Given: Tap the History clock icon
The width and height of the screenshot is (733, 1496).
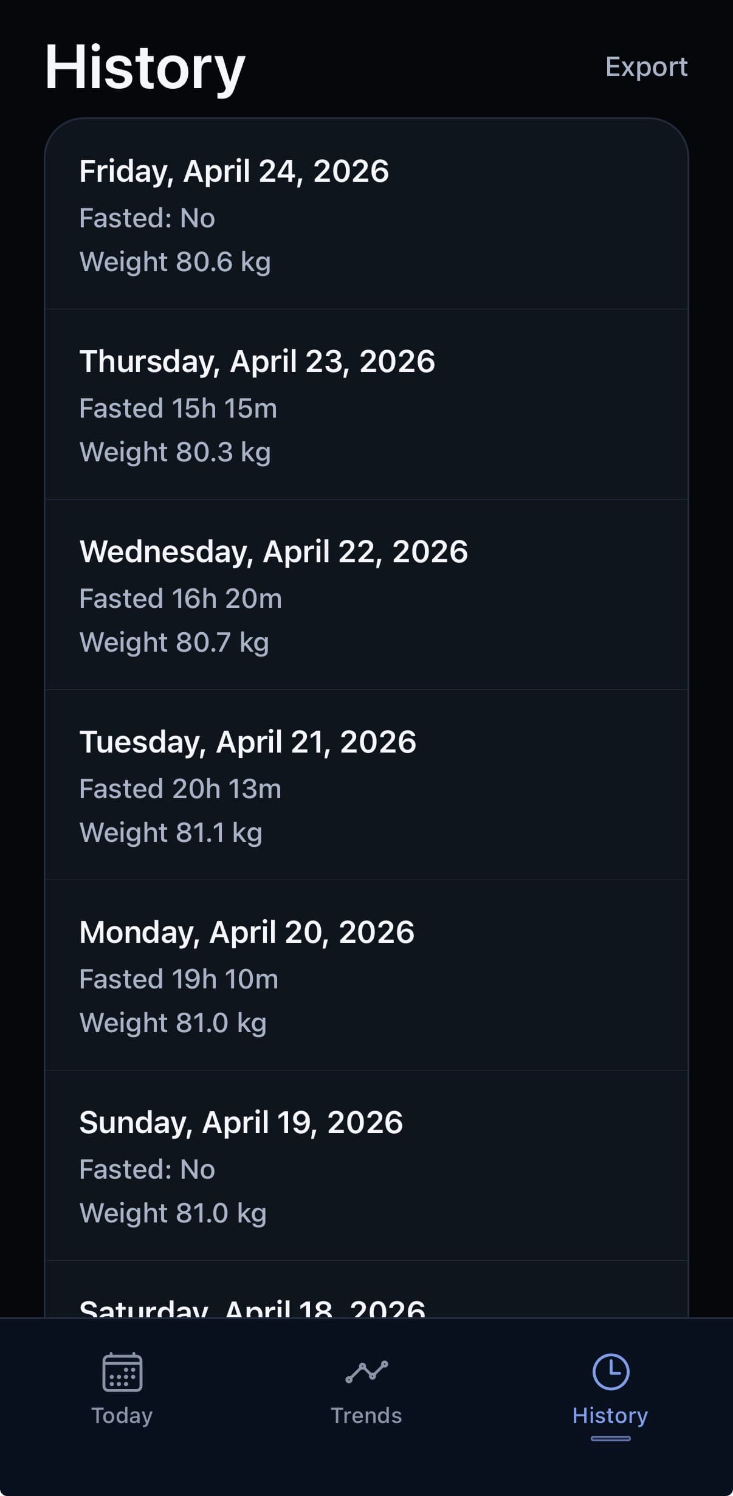Looking at the screenshot, I should tap(610, 1372).
